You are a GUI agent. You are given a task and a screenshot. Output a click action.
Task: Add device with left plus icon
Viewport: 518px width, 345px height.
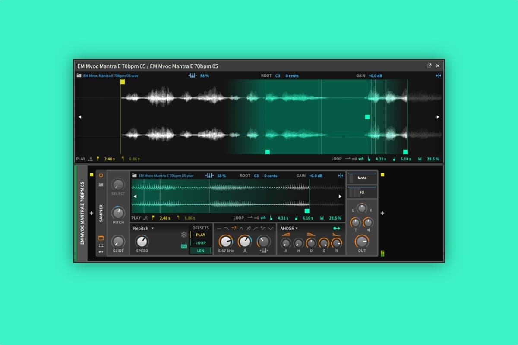tap(92, 213)
